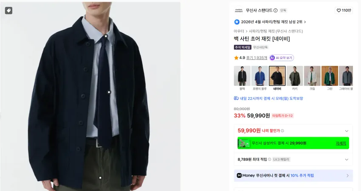Expand the 8,789원 최대 적립 section
The width and height of the screenshot is (361, 191).
pos(347,160)
